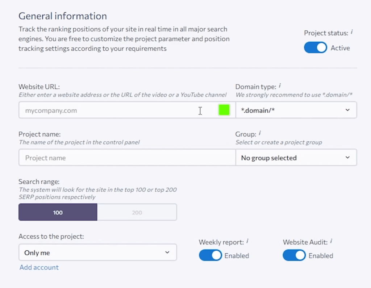Click the Group dropdown chevron arrow
Viewport: 371px width, 288px height.
pyautogui.click(x=347, y=158)
